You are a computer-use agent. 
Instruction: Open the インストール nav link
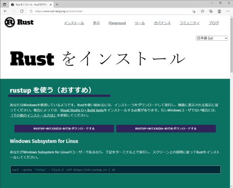tap(74, 23)
